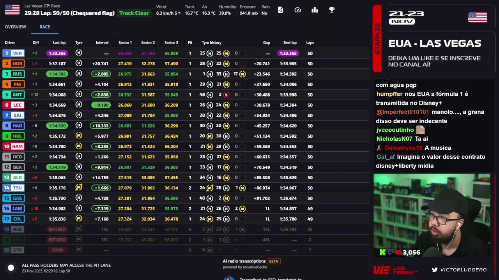Click the STOP status in STR's row
Screen dimensions: 499x280
pyautogui.click(x=58, y=250)
